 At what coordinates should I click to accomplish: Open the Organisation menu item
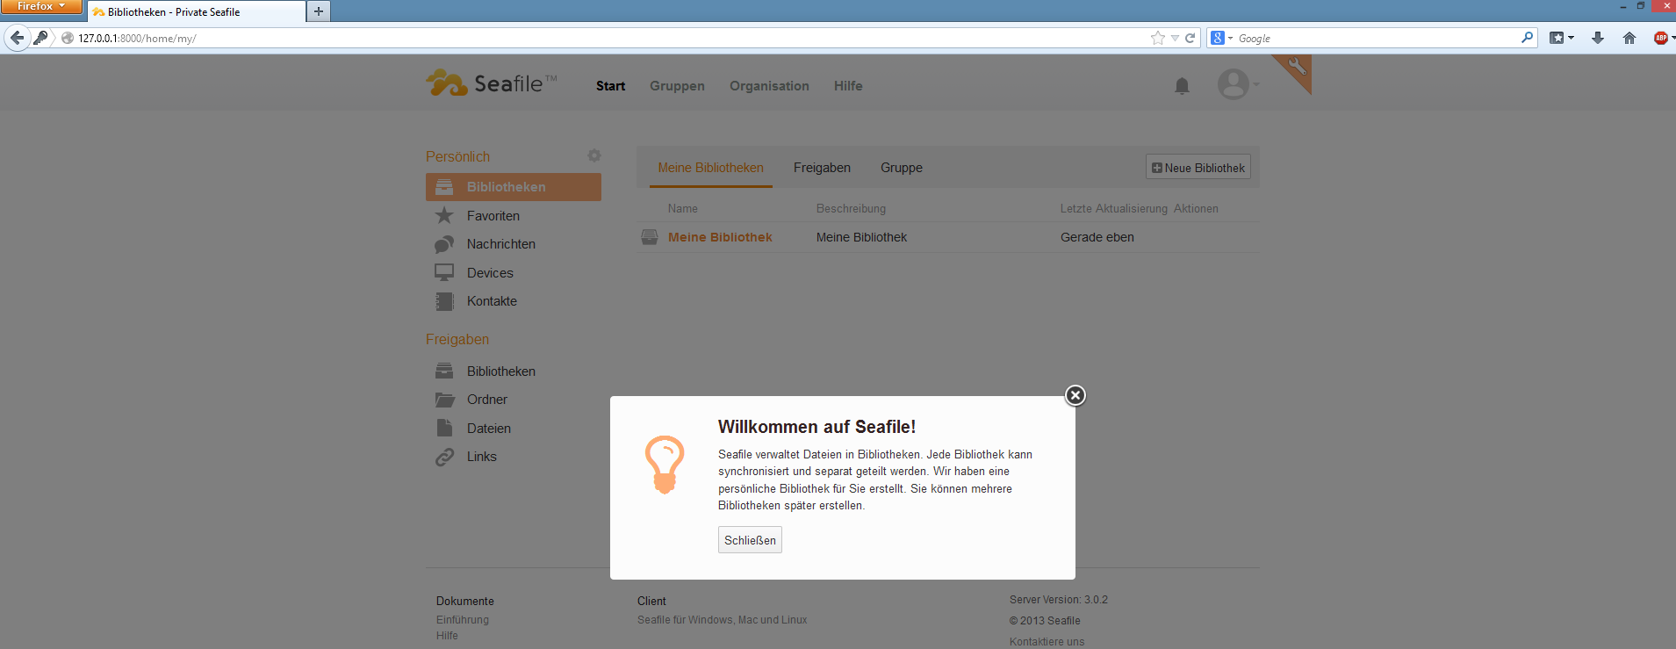[x=769, y=86]
